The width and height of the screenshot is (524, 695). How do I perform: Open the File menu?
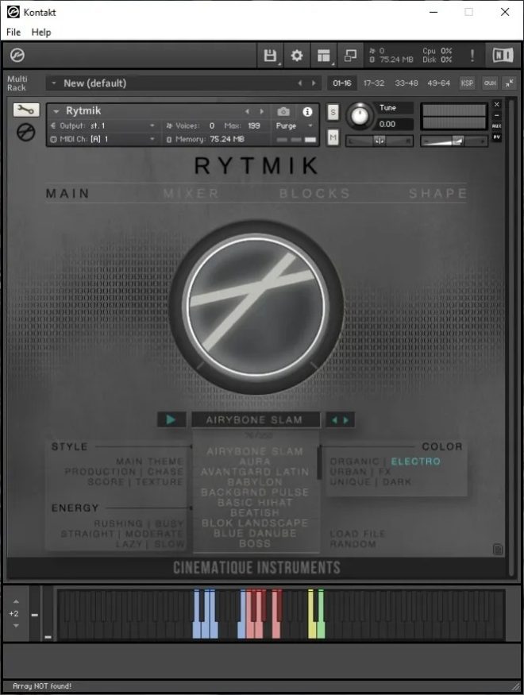coord(13,32)
